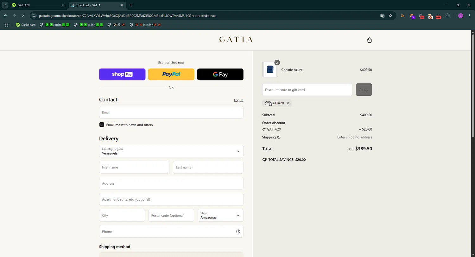475x257 pixels.
Task: Pay with Shop Pay
Action: pyautogui.click(x=122, y=75)
